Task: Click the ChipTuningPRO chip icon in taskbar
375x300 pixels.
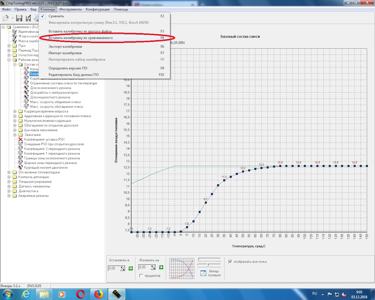Action: 116,294
